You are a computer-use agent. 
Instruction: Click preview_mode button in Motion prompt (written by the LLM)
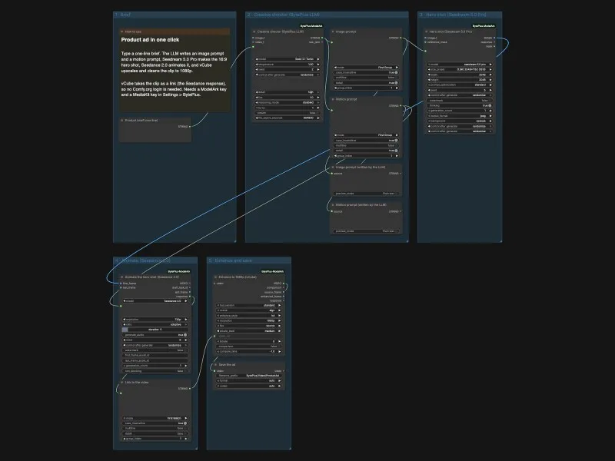click(366, 231)
